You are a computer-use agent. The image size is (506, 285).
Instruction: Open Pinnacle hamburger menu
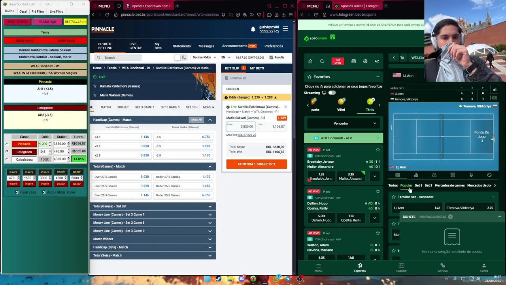[x=285, y=28]
